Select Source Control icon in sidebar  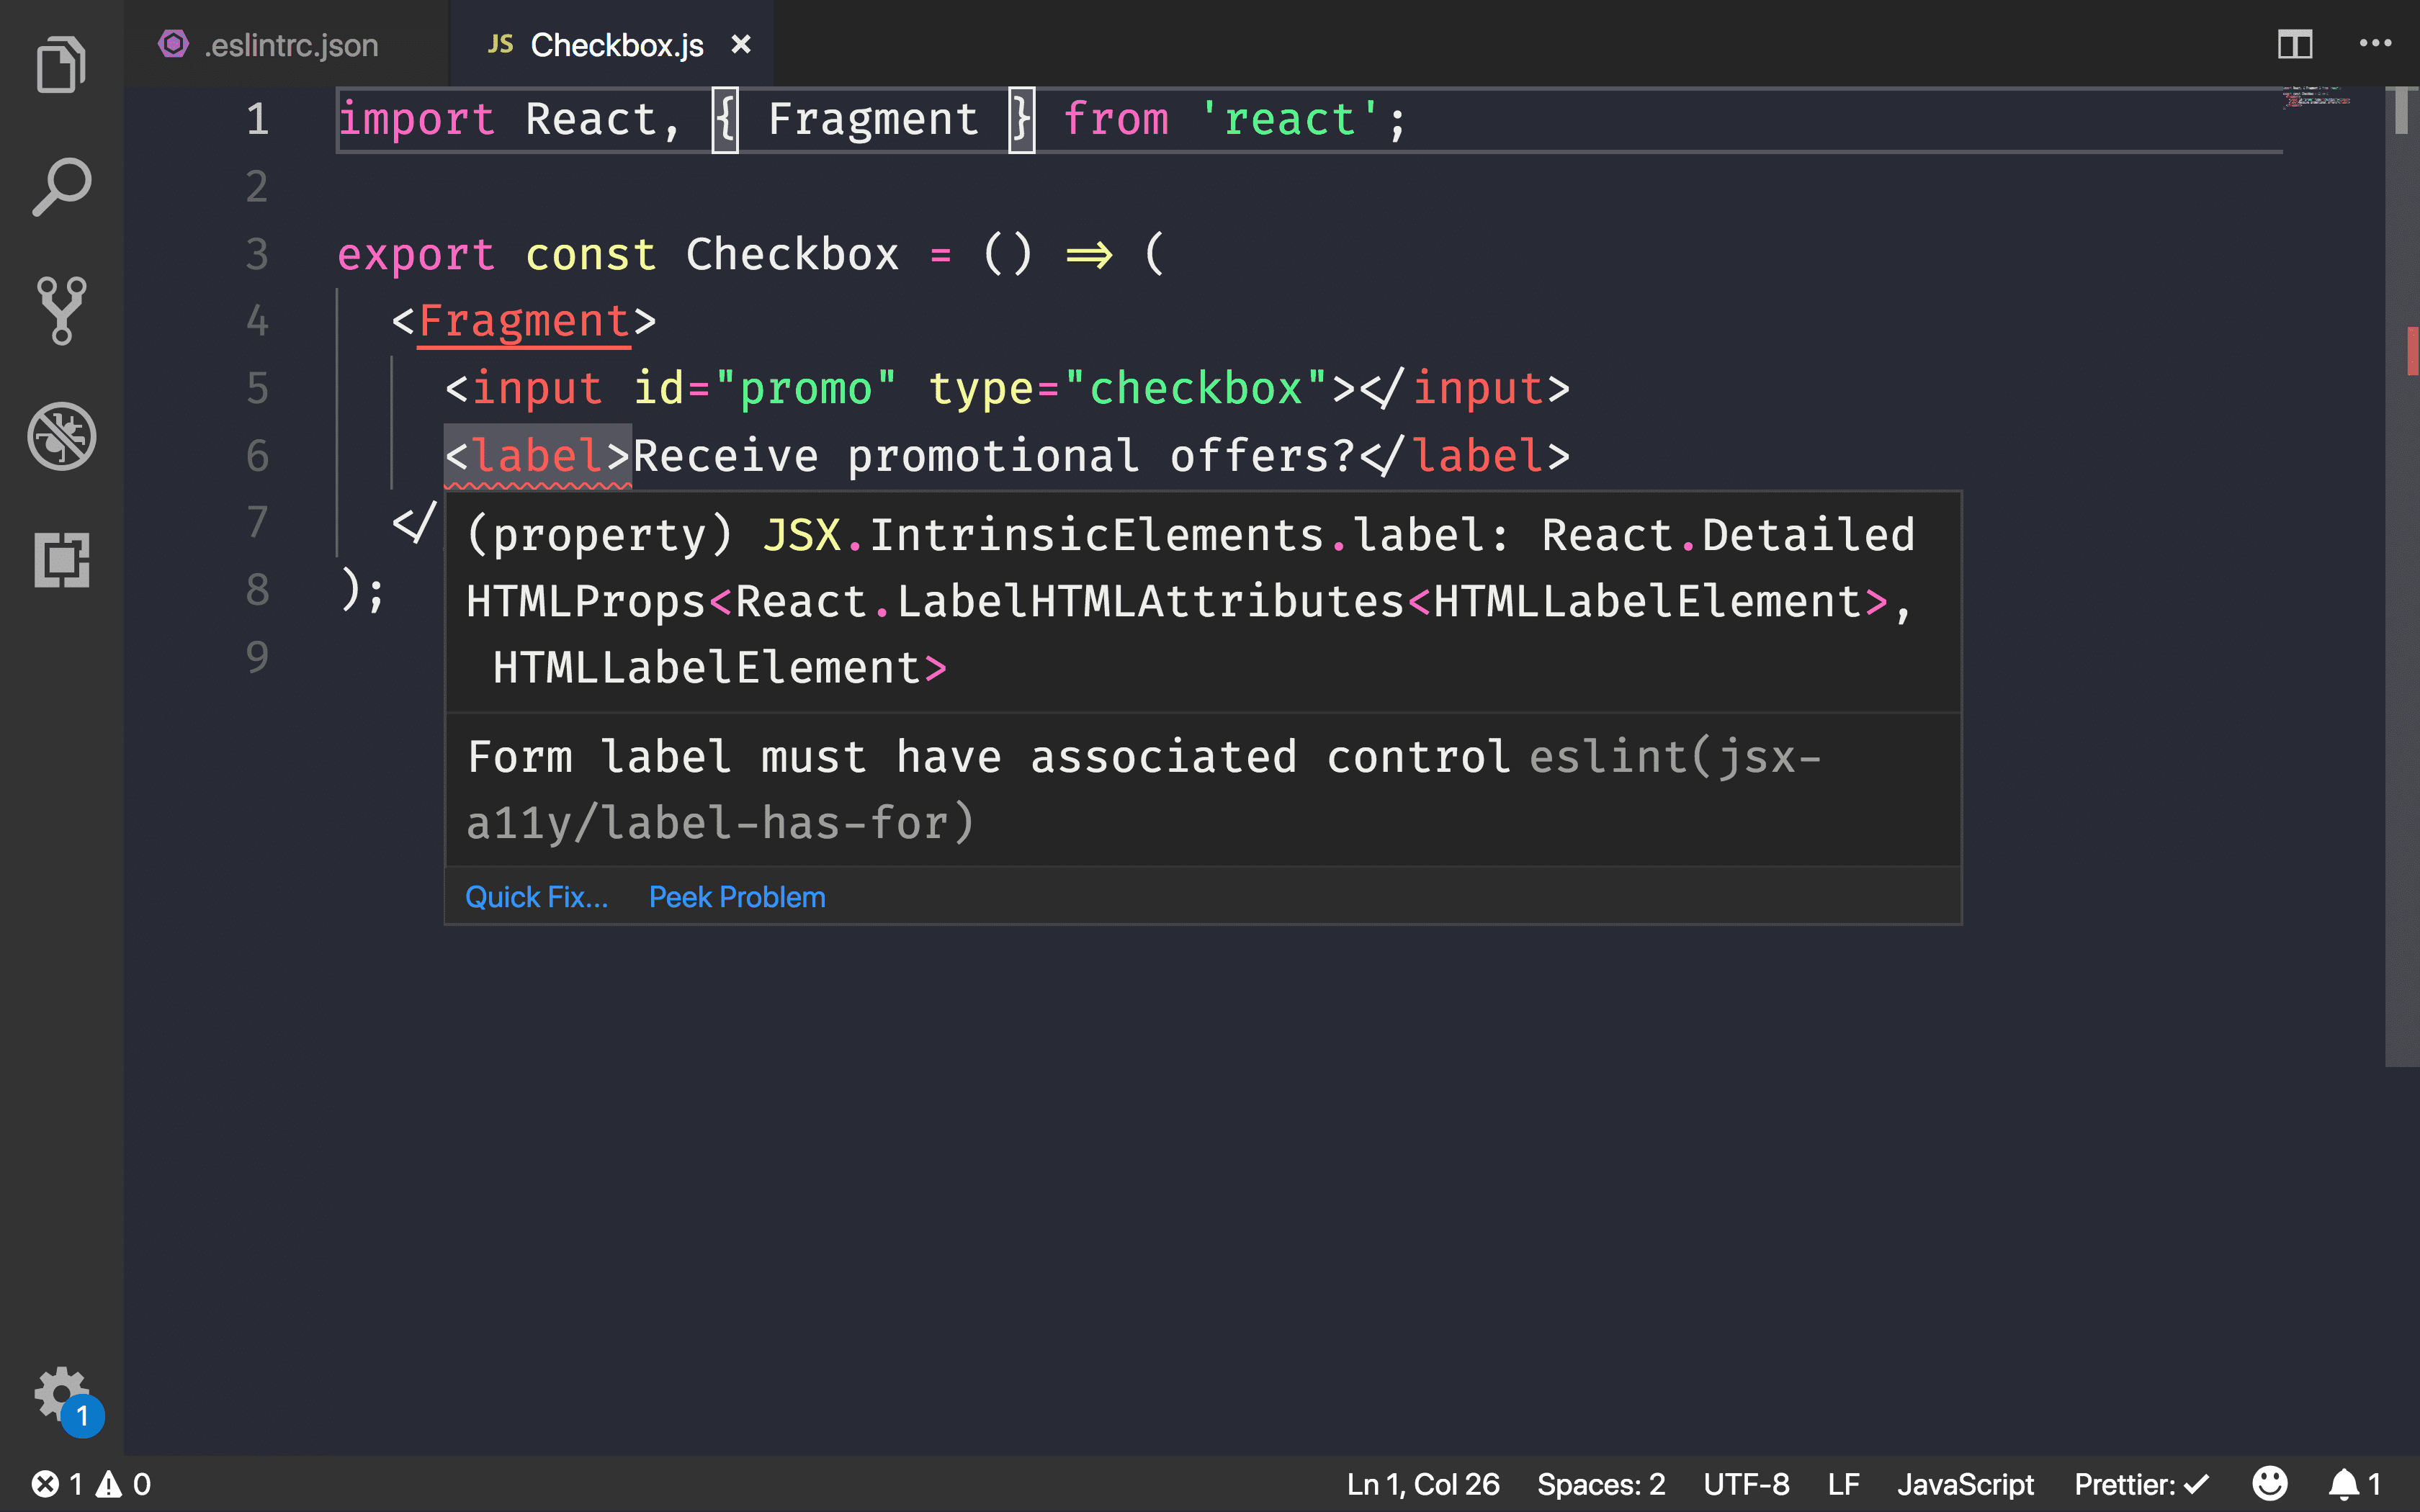pyautogui.click(x=61, y=312)
